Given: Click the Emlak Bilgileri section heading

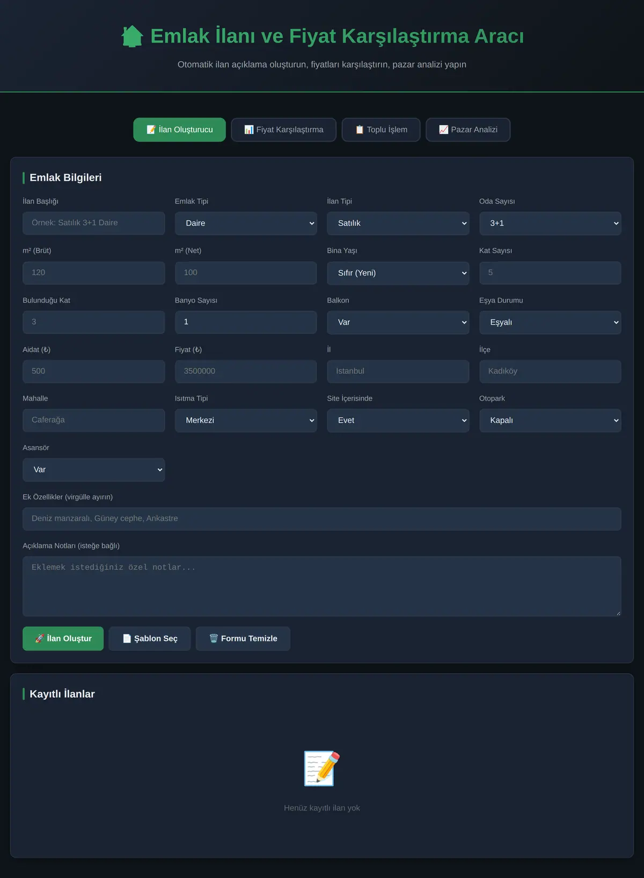Looking at the screenshot, I should (x=65, y=178).
